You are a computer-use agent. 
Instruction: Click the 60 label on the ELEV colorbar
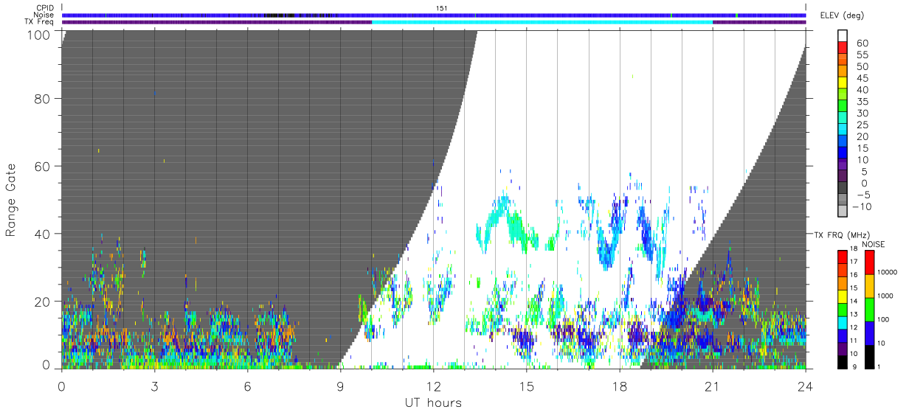click(x=861, y=43)
